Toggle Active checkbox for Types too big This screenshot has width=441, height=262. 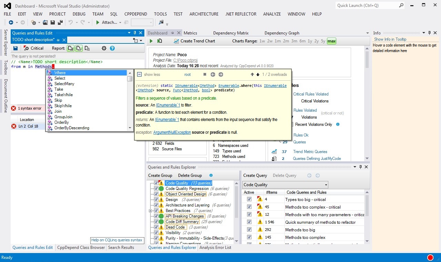[x=249, y=199]
